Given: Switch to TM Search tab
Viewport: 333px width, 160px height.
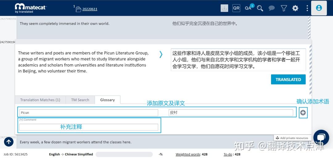Looking at the screenshot, I should pyautogui.click(x=80, y=100).
